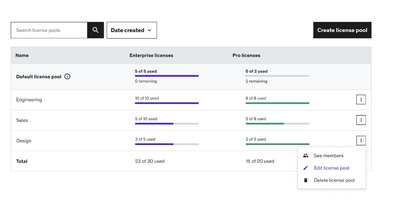Click the Engineering enterprise license usage bar
Screen dimensions: 393x201
click(x=167, y=103)
